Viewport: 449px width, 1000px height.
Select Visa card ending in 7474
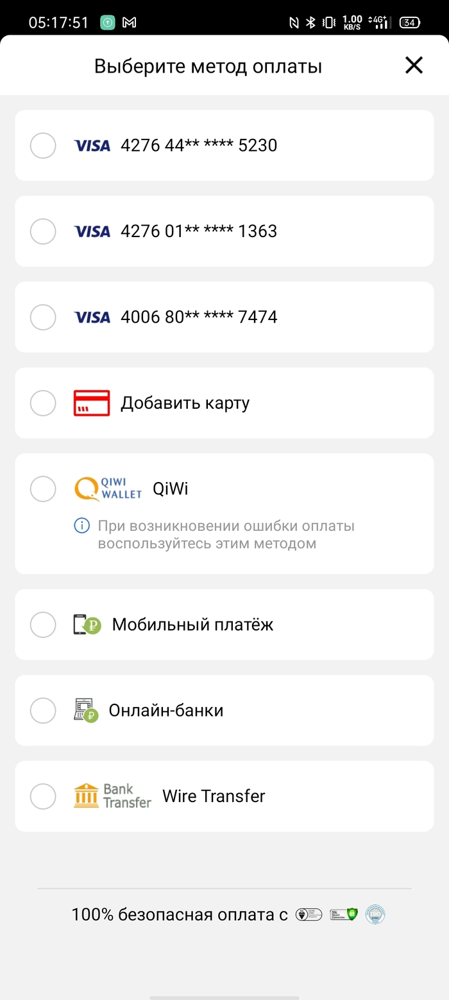pos(43,317)
